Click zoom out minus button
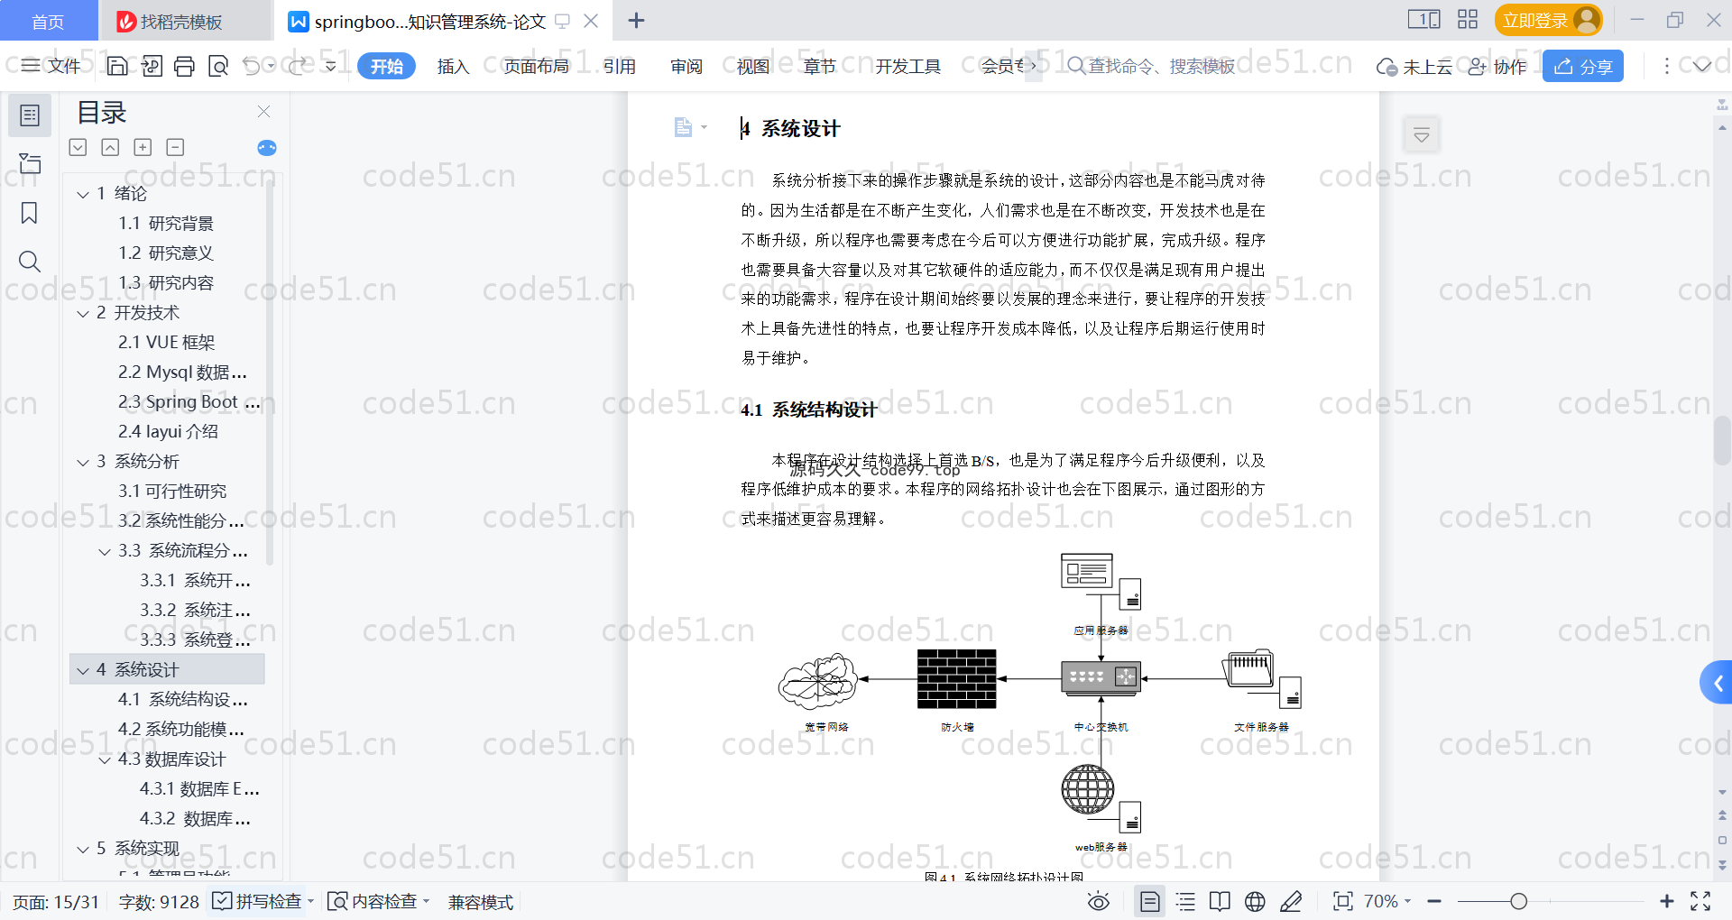 (1435, 901)
